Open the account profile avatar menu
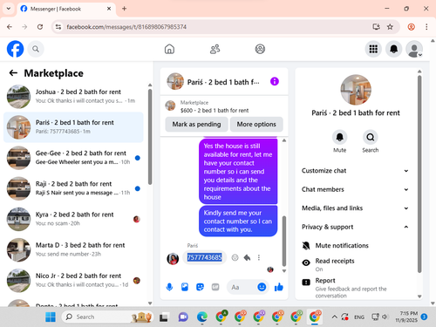Image resolution: width=436 pixels, height=327 pixels. tap(414, 49)
